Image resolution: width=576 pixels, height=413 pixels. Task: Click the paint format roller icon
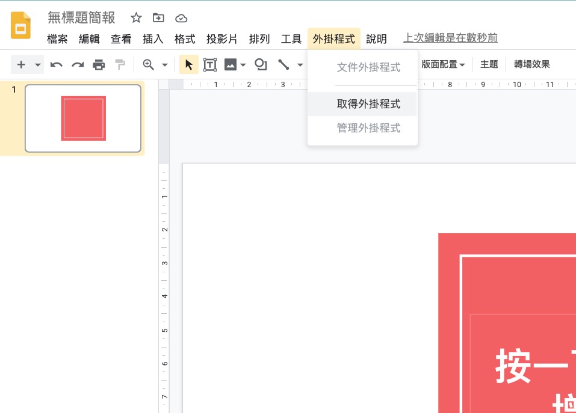(120, 64)
